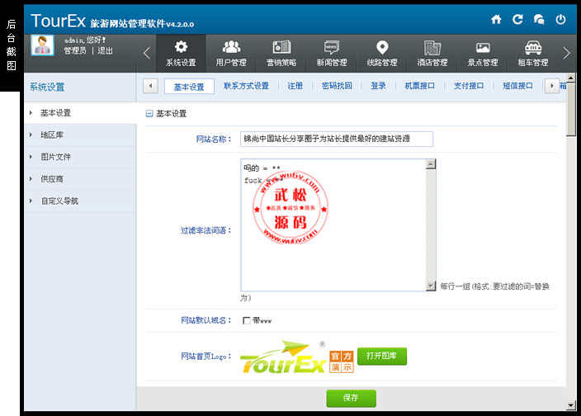Screen dimensions: 581x416
Task: Open 营销策略 marketing module
Action: coord(281,53)
